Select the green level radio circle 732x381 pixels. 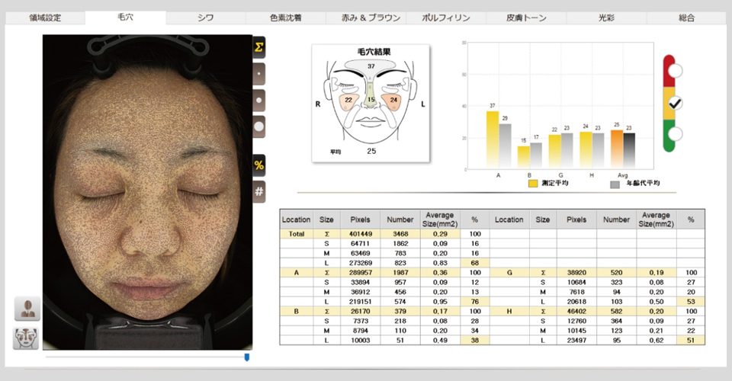coord(675,134)
